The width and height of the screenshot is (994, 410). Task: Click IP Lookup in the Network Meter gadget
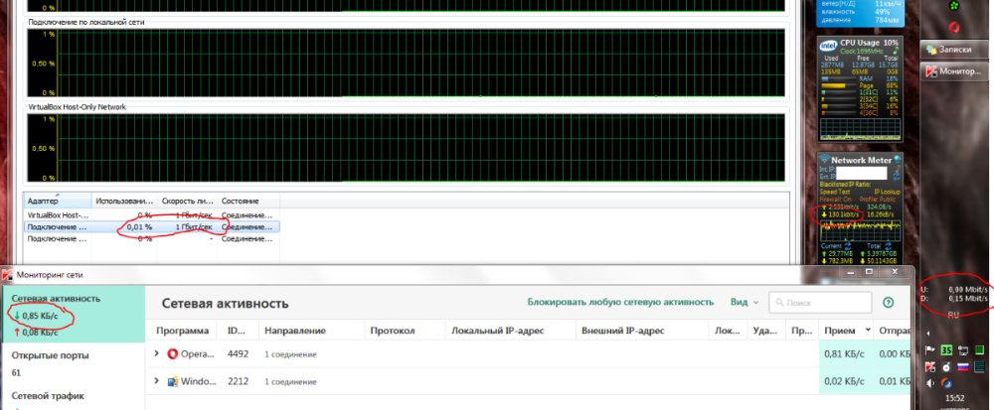(888, 191)
